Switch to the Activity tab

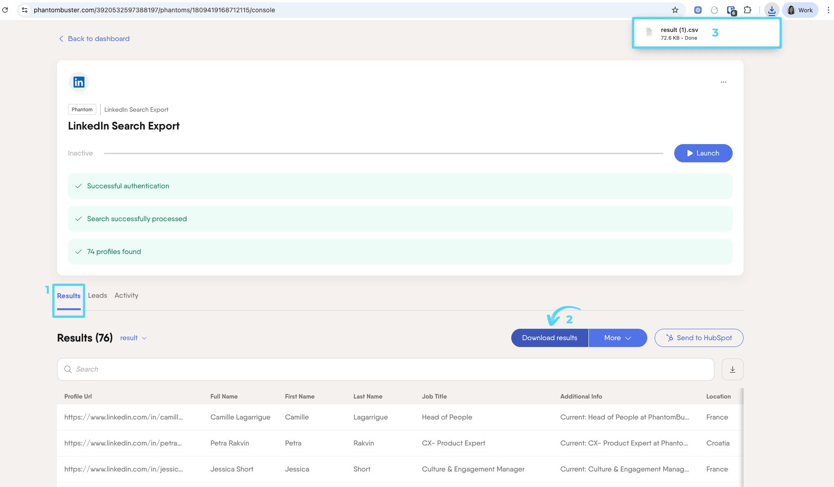tap(126, 295)
